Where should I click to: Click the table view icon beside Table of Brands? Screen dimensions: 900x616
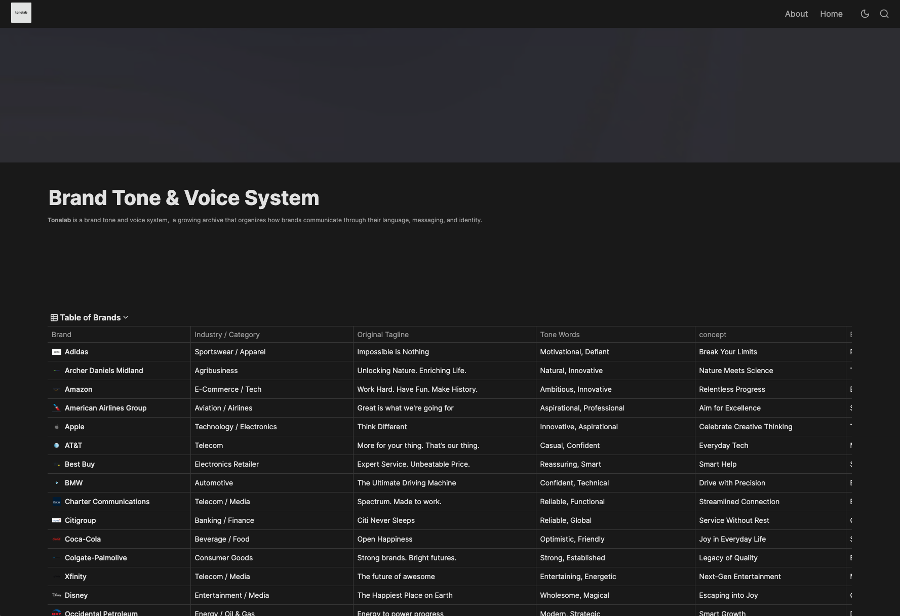click(54, 317)
